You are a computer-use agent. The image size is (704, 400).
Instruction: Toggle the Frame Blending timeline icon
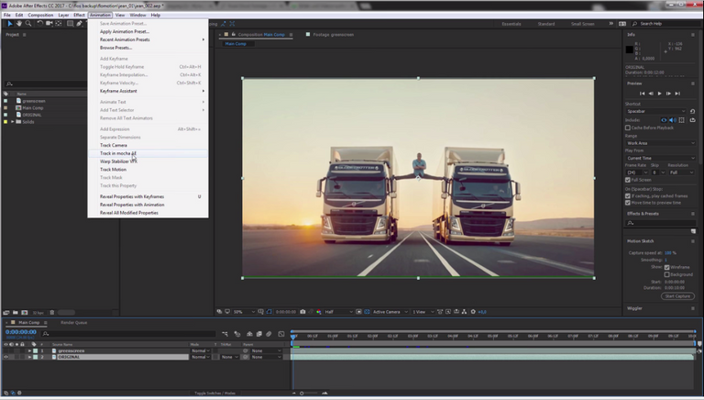(259, 334)
